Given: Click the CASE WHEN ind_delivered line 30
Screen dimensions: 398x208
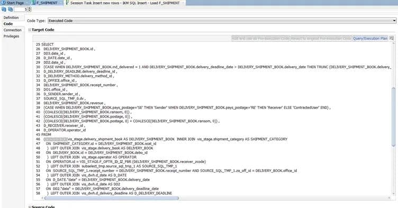Looking at the screenshot, I should coord(218,67).
